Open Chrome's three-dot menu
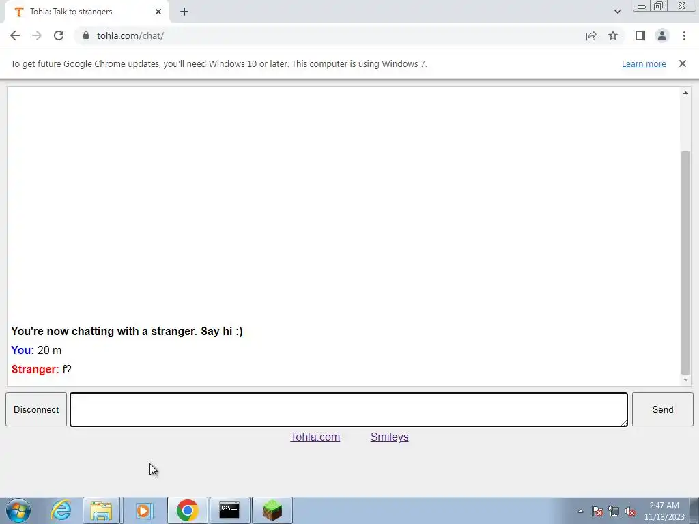This screenshot has height=524, width=699. point(684,35)
